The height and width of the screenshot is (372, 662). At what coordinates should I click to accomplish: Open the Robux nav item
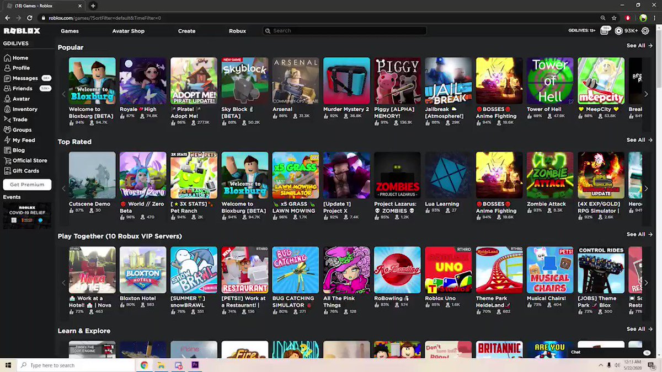coord(237,31)
